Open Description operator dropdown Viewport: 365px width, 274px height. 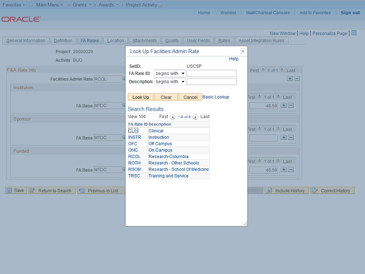[x=170, y=82]
